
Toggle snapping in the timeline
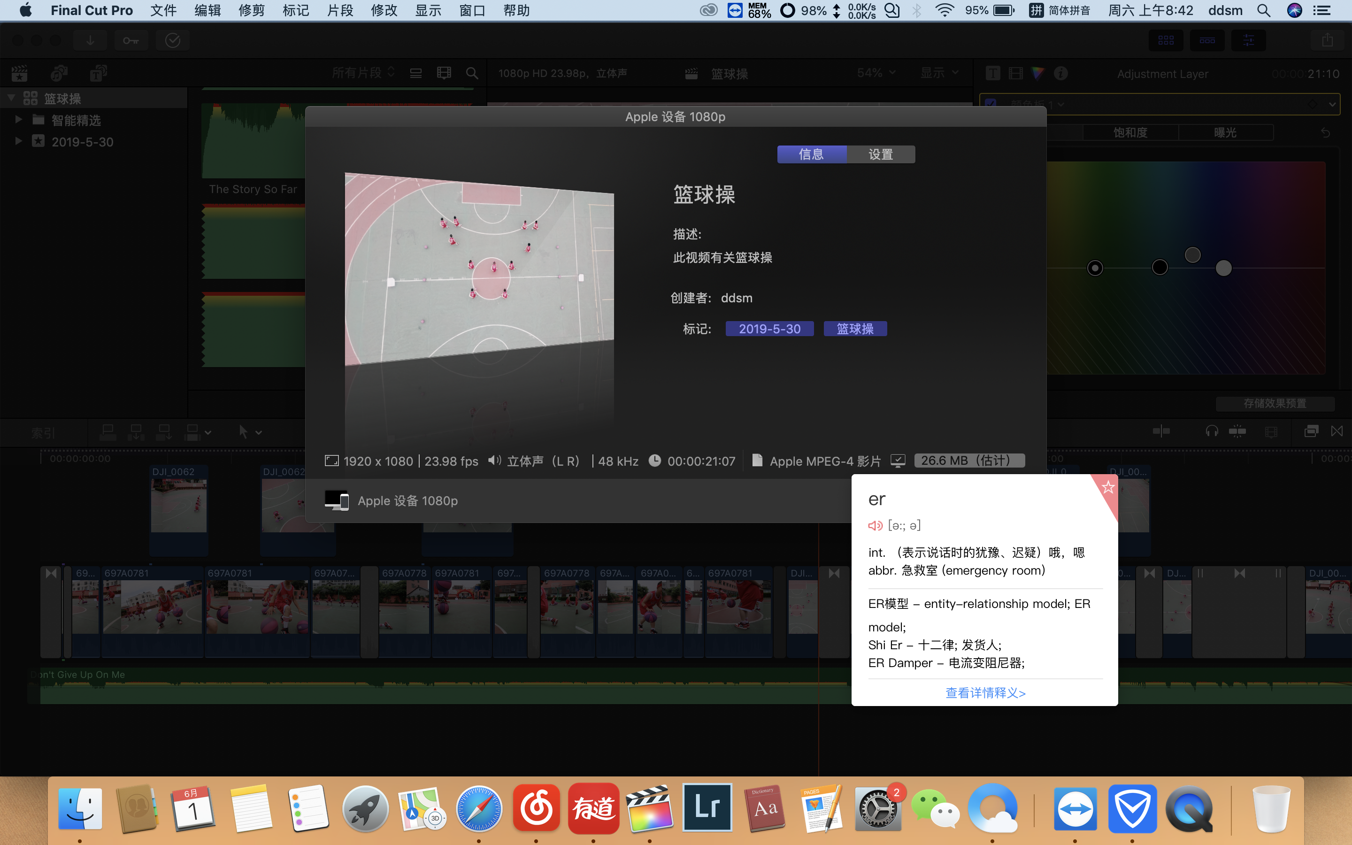[x=1237, y=431]
